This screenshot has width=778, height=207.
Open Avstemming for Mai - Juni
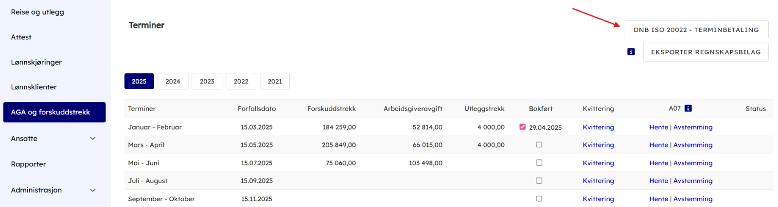[x=693, y=163]
